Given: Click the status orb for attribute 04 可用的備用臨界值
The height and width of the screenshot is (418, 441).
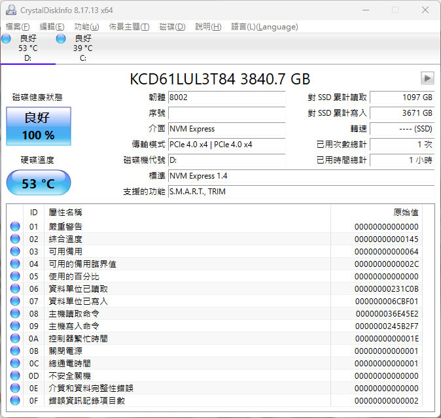Looking at the screenshot, I should (x=15, y=264).
